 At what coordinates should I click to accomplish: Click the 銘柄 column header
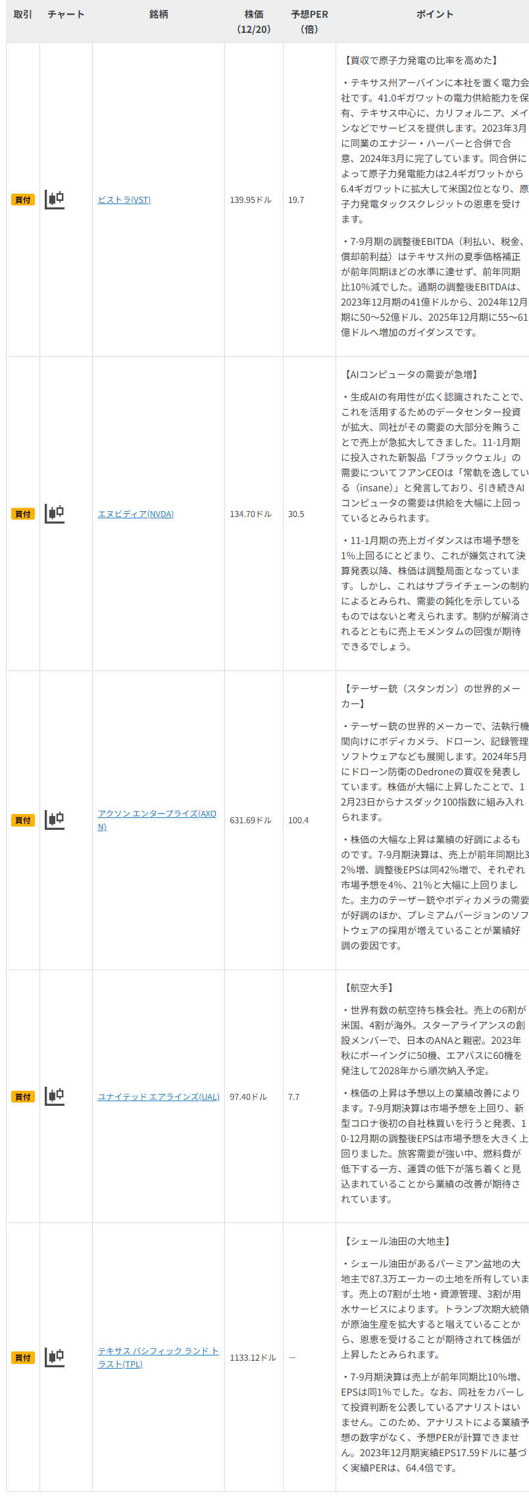click(159, 14)
